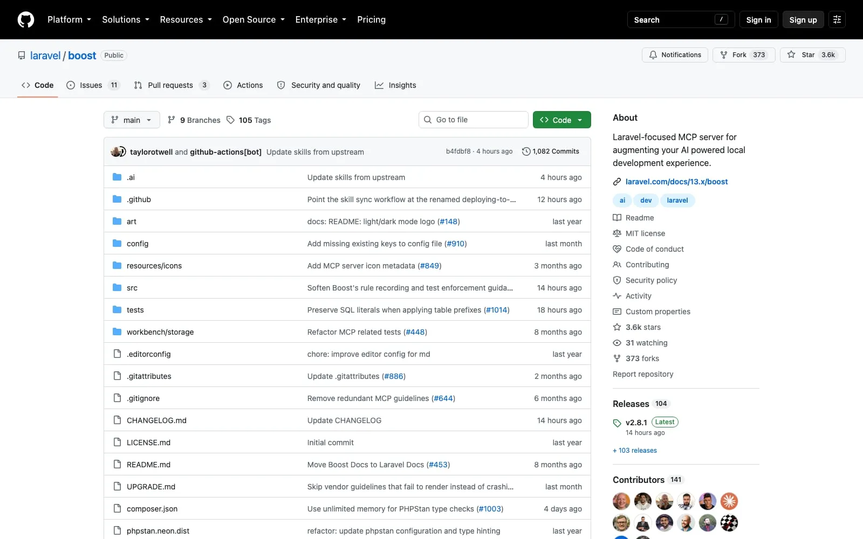The image size is (863, 539).
Task: Click the Activity pulse icon
Action: 617,296
